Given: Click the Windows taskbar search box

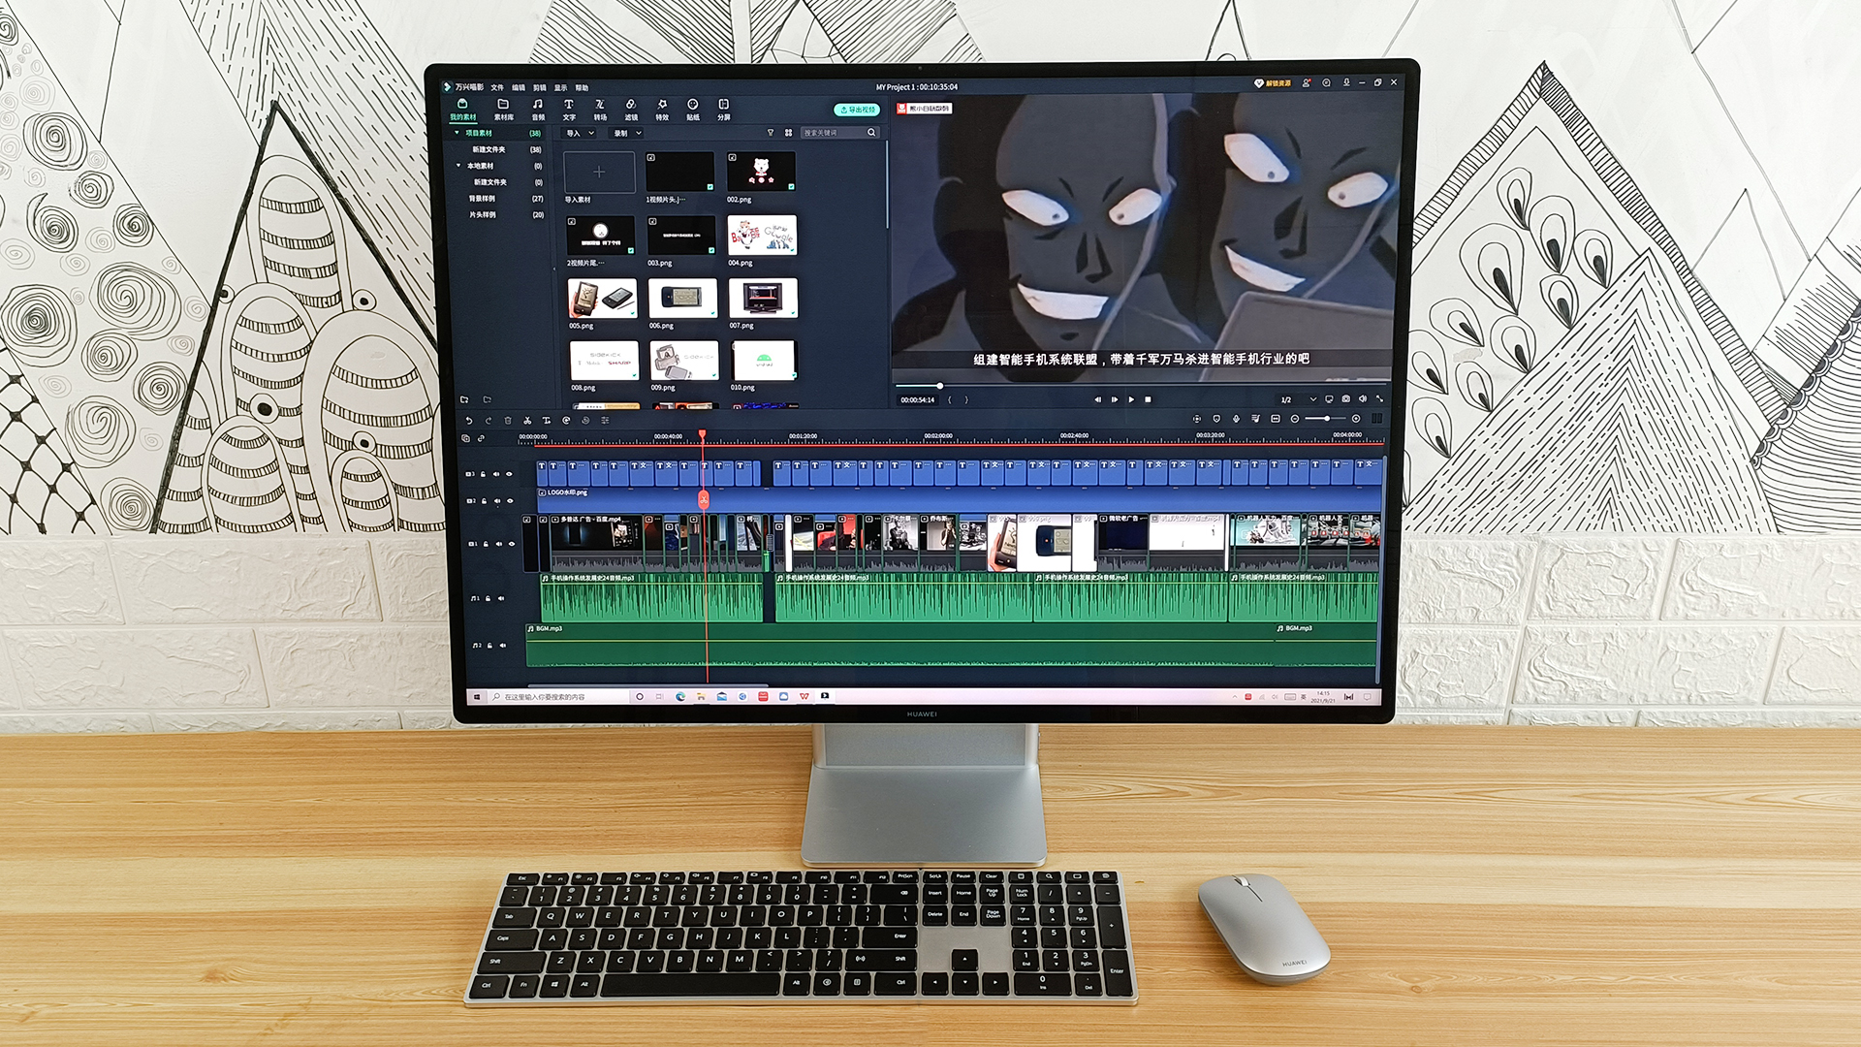Looking at the screenshot, I should pyautogui.click(x=557, y=696).
